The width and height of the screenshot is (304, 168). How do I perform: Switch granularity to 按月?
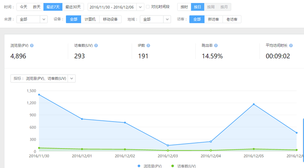pos(224,7)
